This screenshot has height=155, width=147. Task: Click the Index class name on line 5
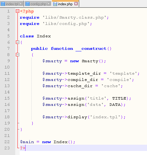[x=44, y=36]
